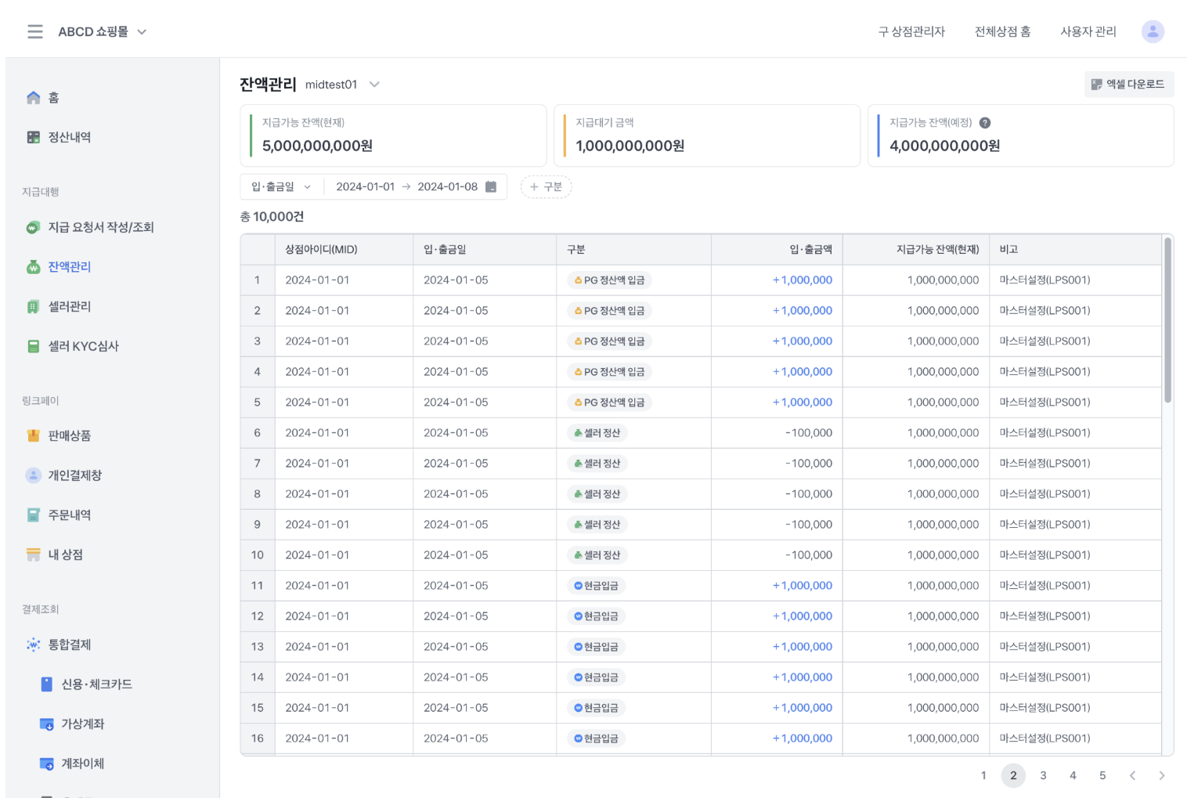Screen dimensions: 1187x798
Task: Click the 정산내역 sidebar icon
Action: [x=33, y=137]
